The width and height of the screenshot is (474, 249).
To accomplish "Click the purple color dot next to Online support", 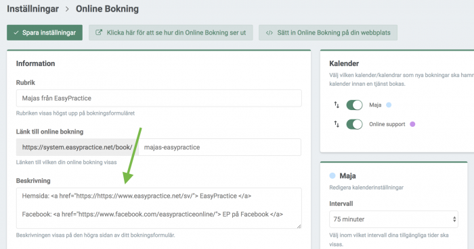I will 412,124.
